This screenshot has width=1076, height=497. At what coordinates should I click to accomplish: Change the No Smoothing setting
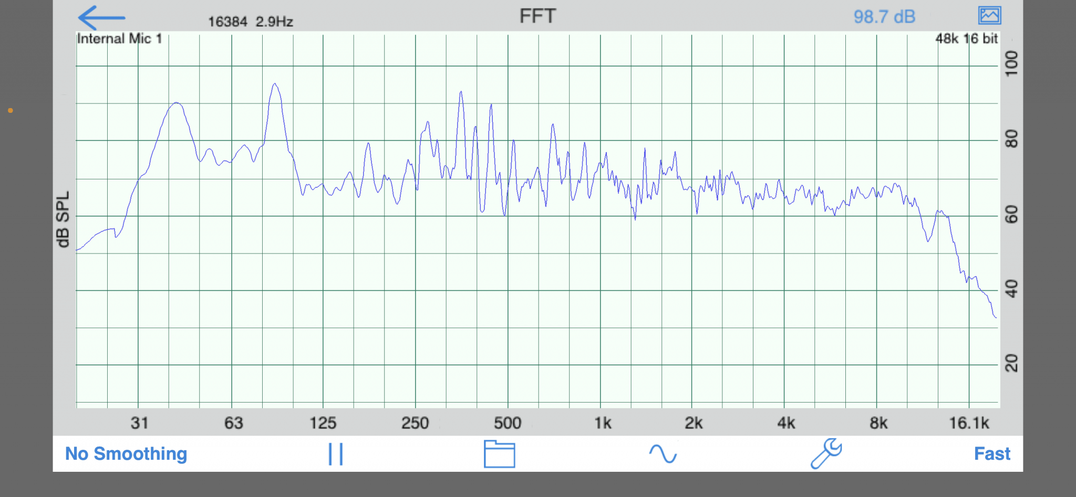pos(126,453)
